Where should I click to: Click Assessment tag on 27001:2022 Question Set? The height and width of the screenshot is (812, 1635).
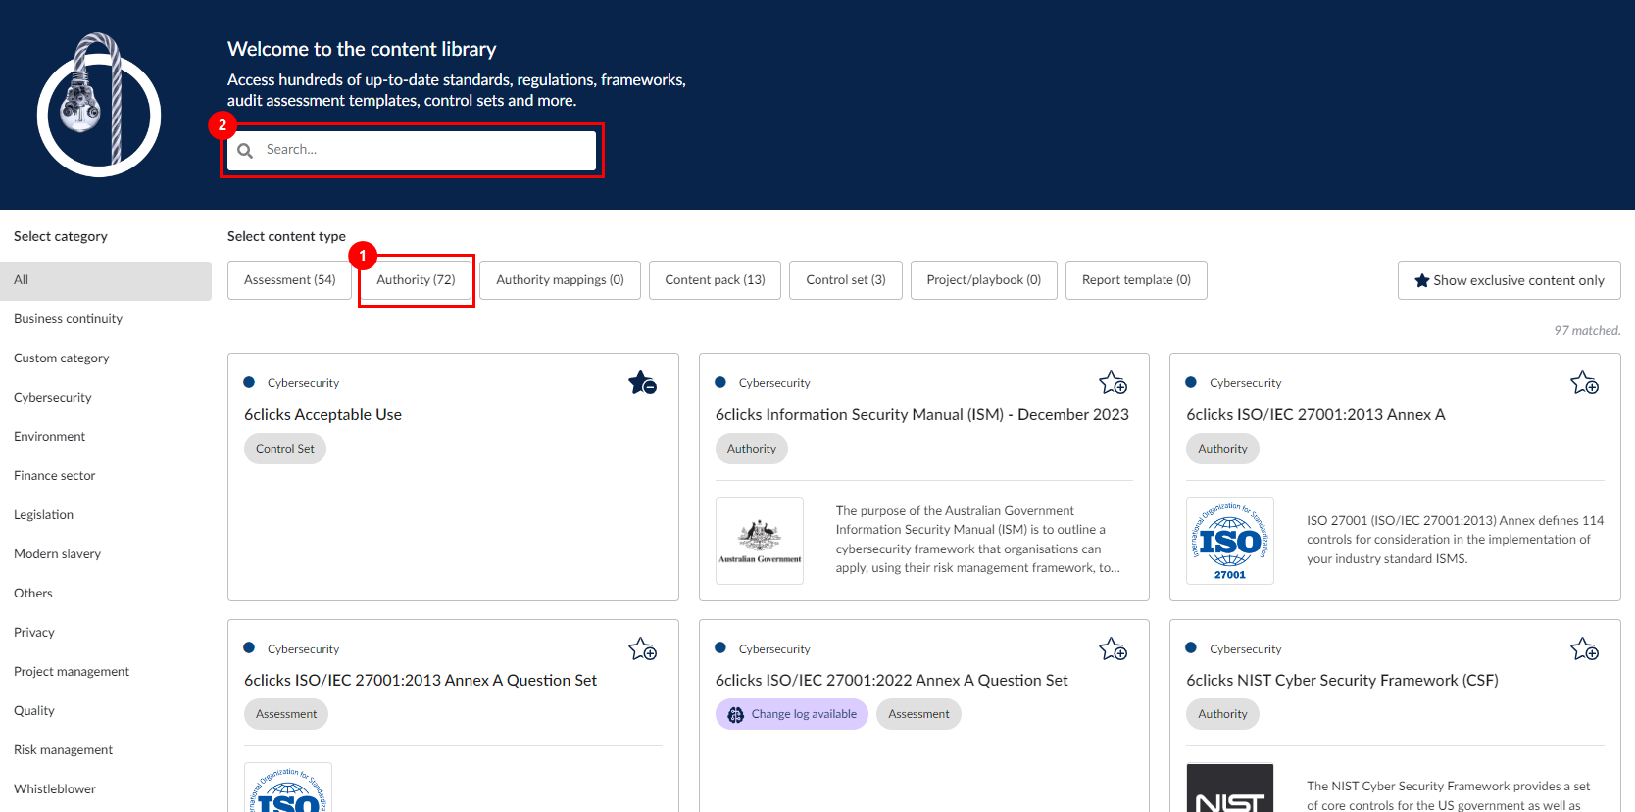pos(918,714)
